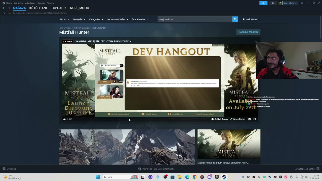Switch to the MAĞAZA tab

[x=19, y=8]
